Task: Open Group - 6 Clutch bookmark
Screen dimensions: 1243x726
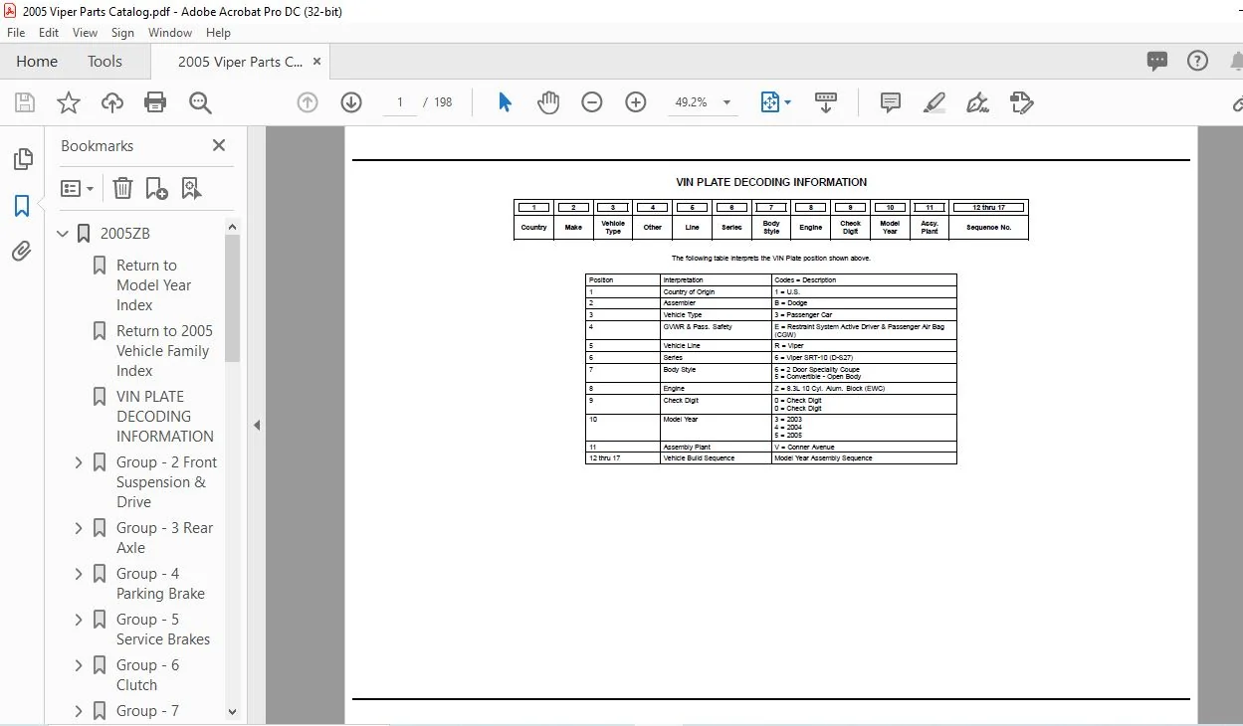Action: click(147, 675)
